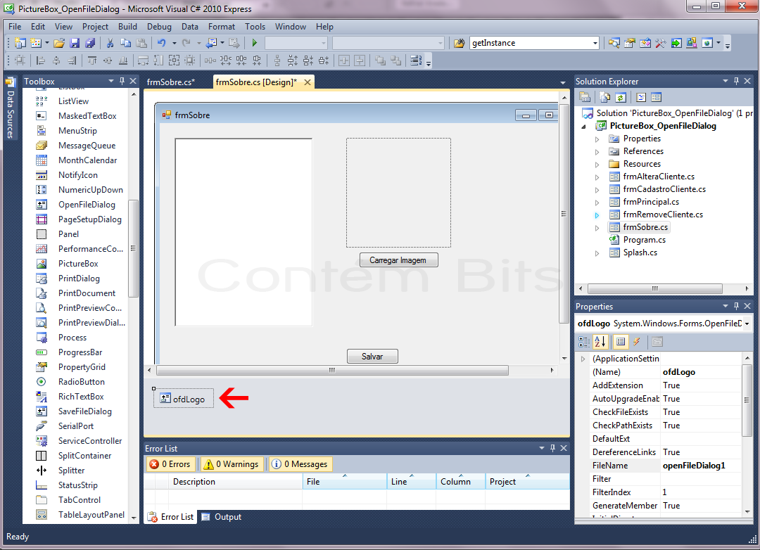The height and width of the screenshot is (550, 760).
Task: Click the Open File folder icon
Action: (x=59, y=43)
